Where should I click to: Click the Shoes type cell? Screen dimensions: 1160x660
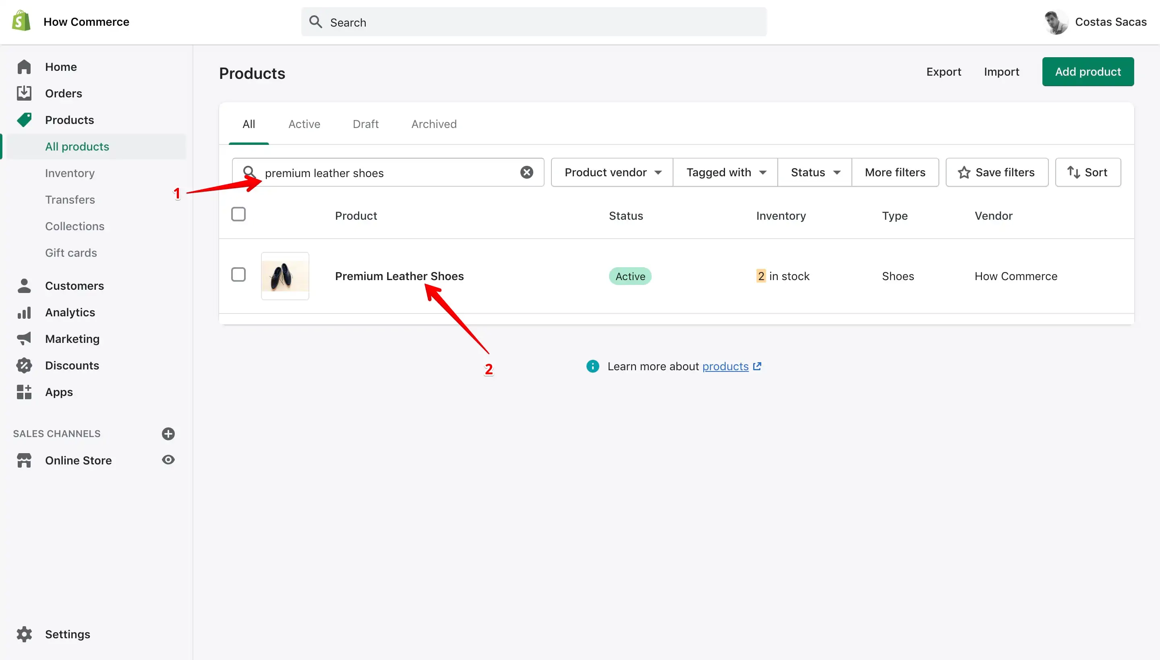(897, 276)
